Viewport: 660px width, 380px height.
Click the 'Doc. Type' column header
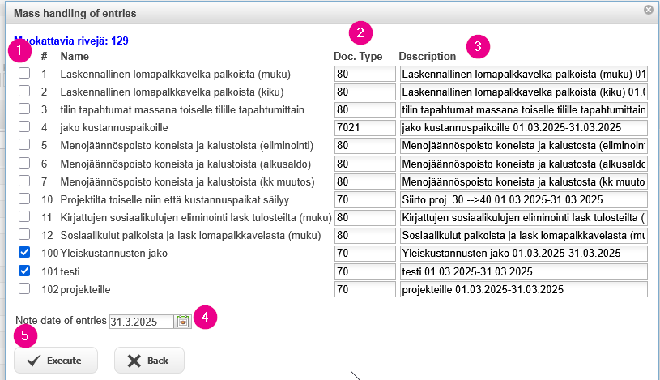coord(358,57)
